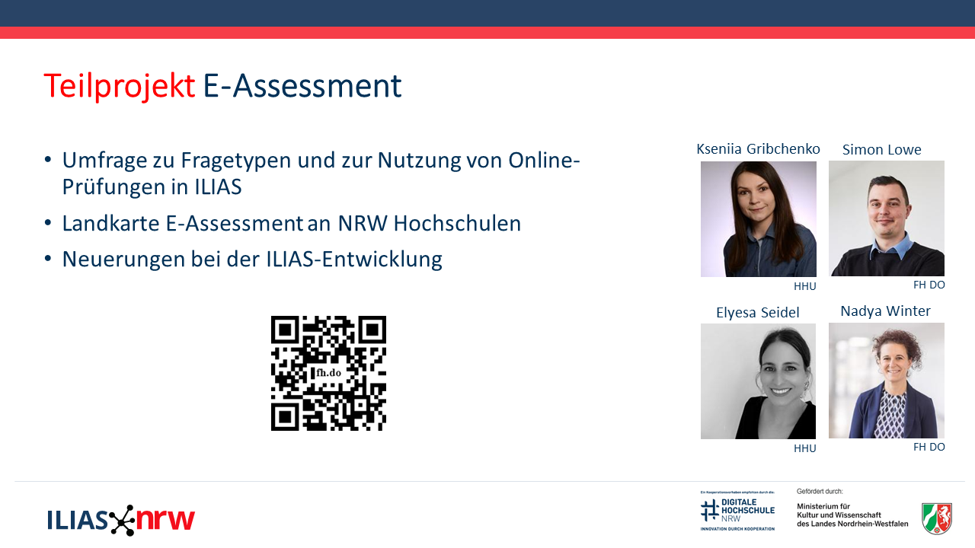Screen dimensions: 975x548
Task: Click the name label Elyesa Seidel
Action: pos(757,313)
